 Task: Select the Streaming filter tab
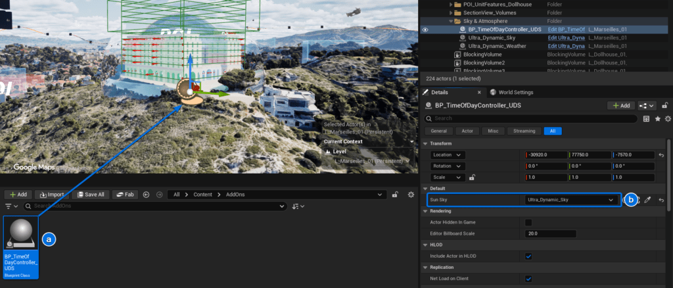click(524, 131)
